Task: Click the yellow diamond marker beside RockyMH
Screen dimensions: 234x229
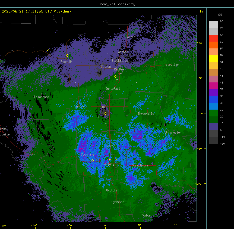Action: (x=68, y=55)
